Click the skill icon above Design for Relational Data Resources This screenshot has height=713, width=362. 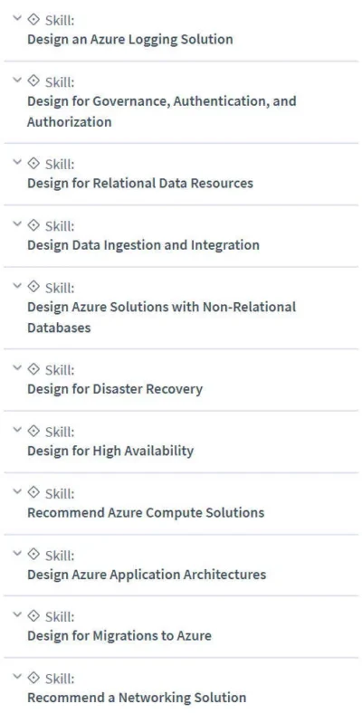(x=33, y=163)
